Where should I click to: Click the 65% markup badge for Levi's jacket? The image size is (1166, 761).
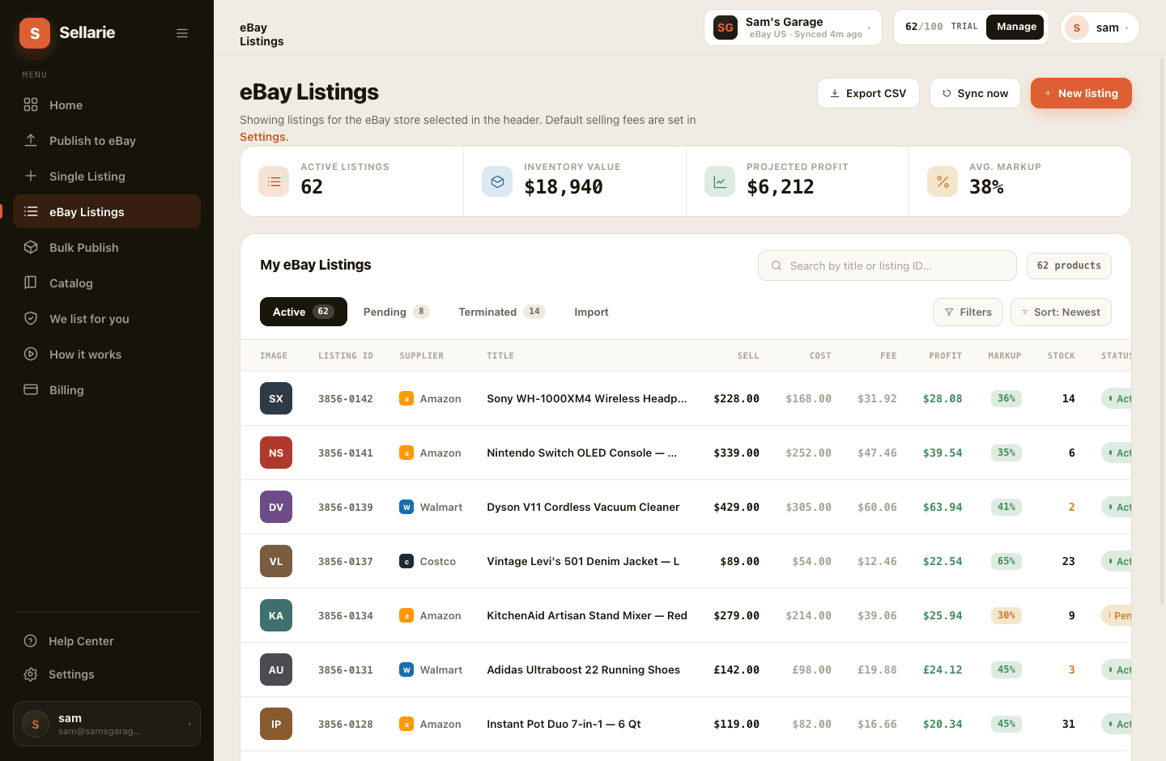tap(1006, 561)
